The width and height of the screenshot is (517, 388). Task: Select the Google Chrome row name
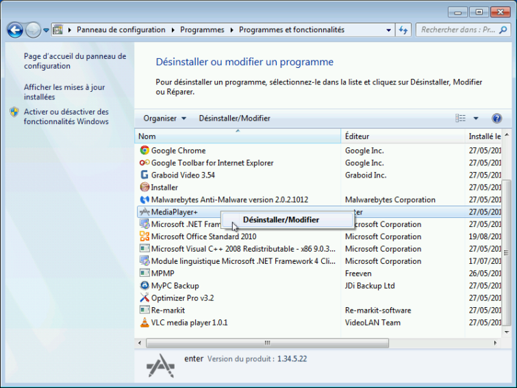pyautogui.click(x=178, y=150)
